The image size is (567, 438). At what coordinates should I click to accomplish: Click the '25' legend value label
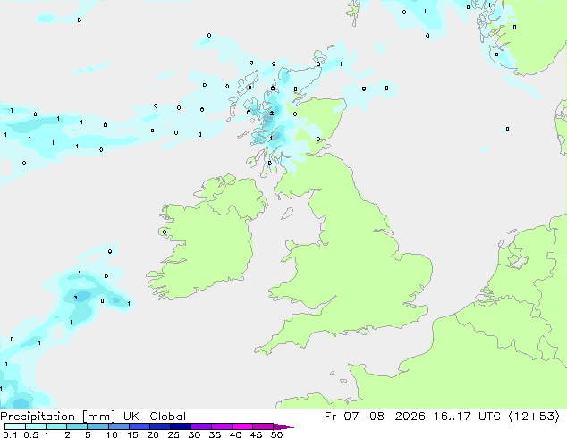173,434
